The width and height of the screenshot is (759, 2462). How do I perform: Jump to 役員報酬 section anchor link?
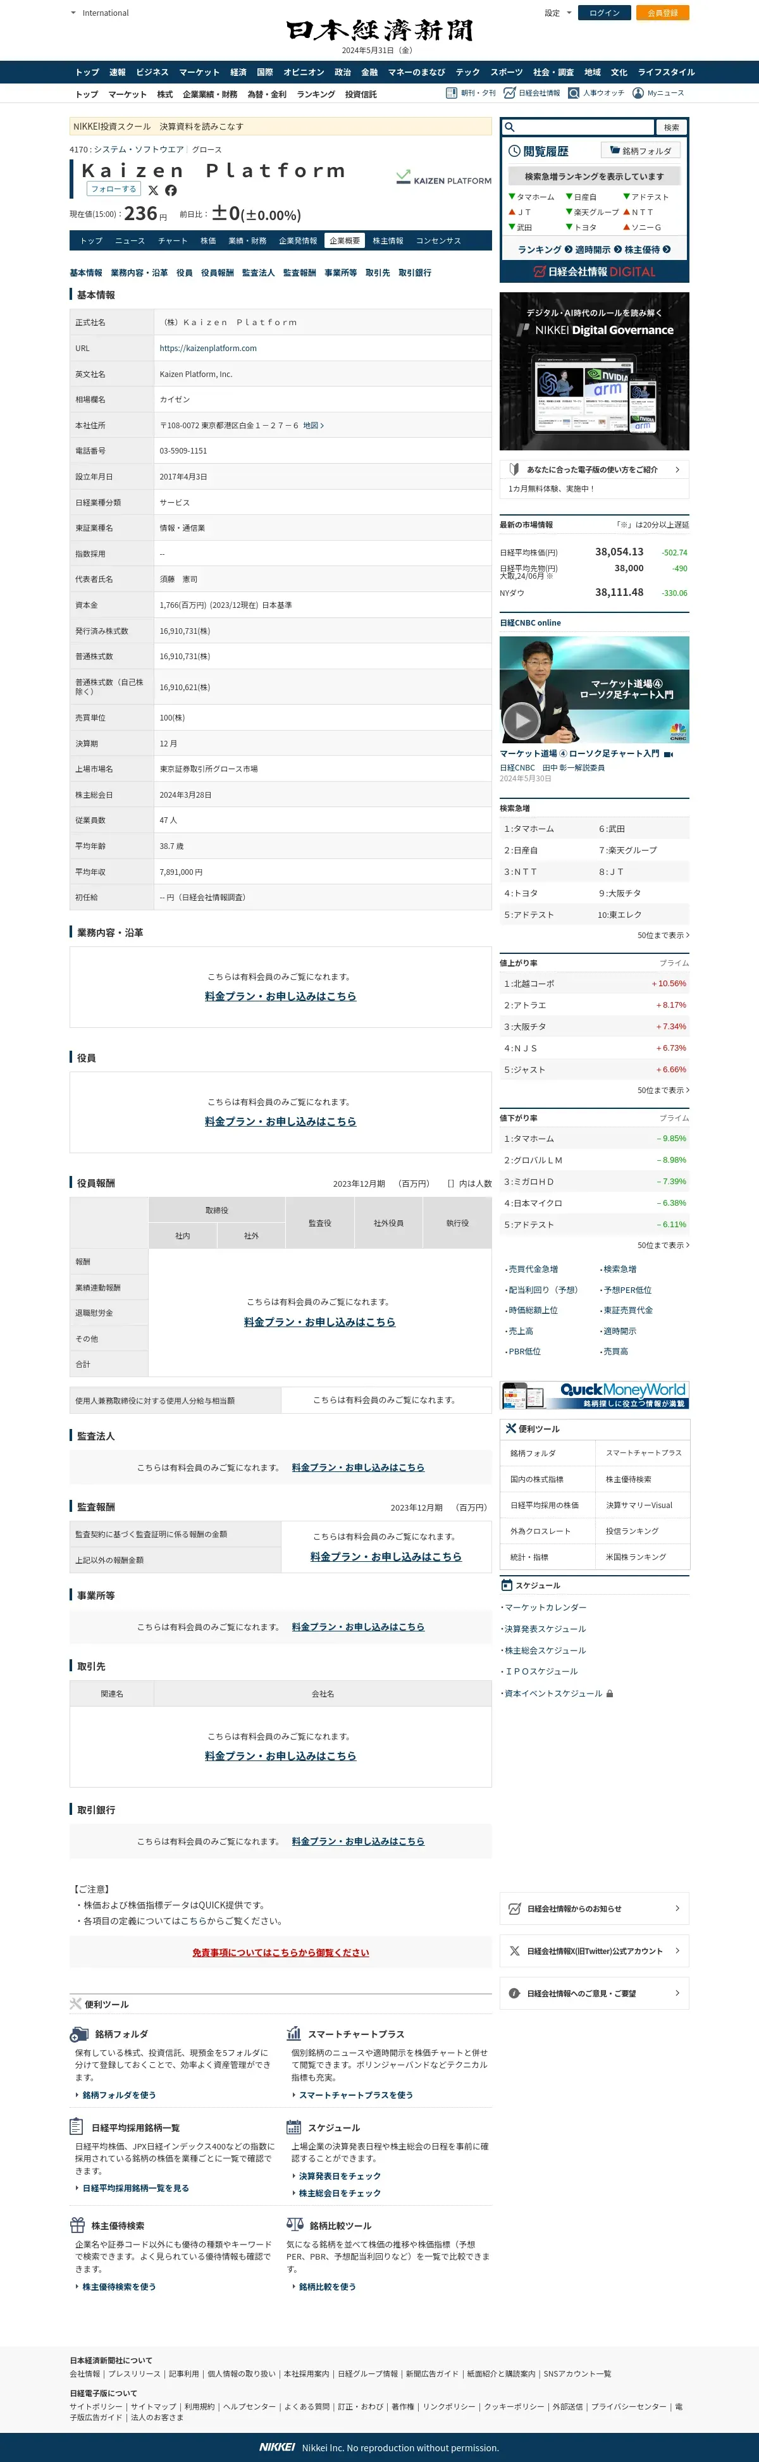217,273
